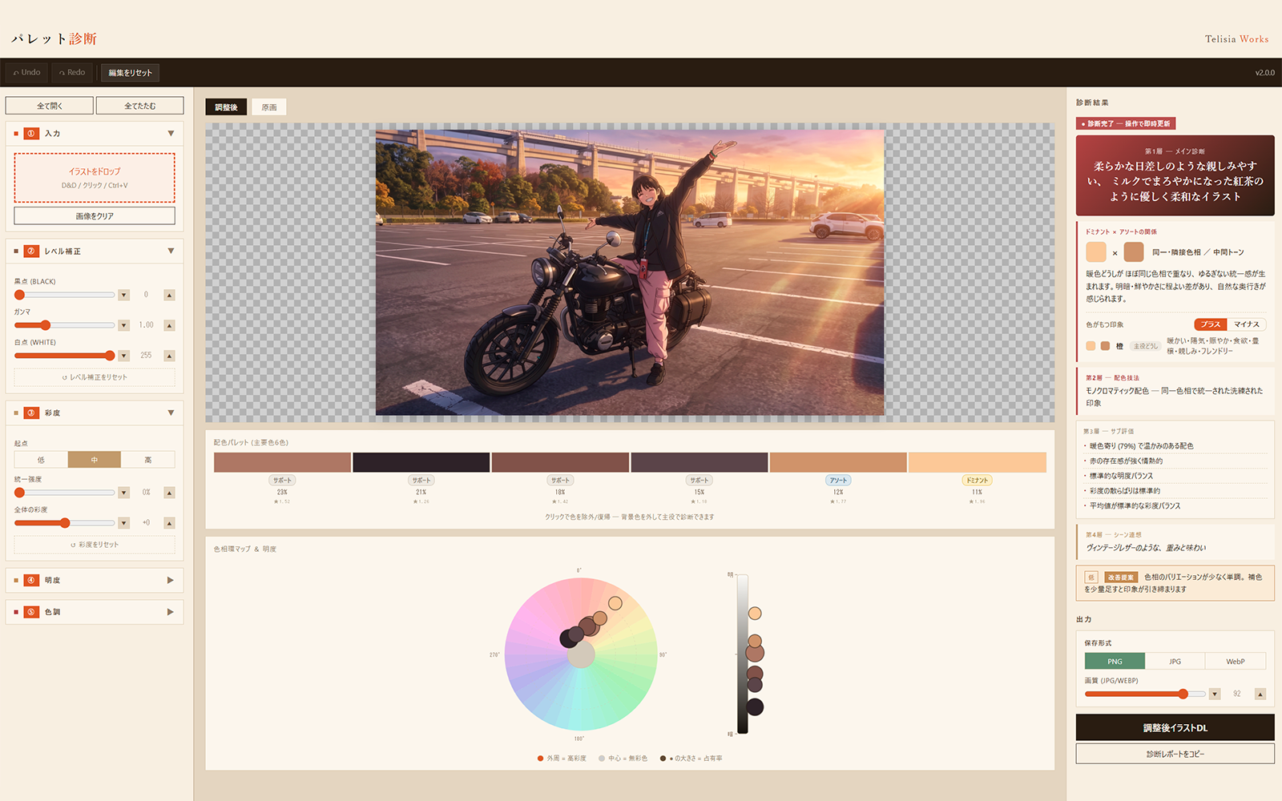This screenshot has width=1282, height=801.
Task: Increase 全体の彩度 with up arrow
Action: pyautogui.click(x=169, y=523)
